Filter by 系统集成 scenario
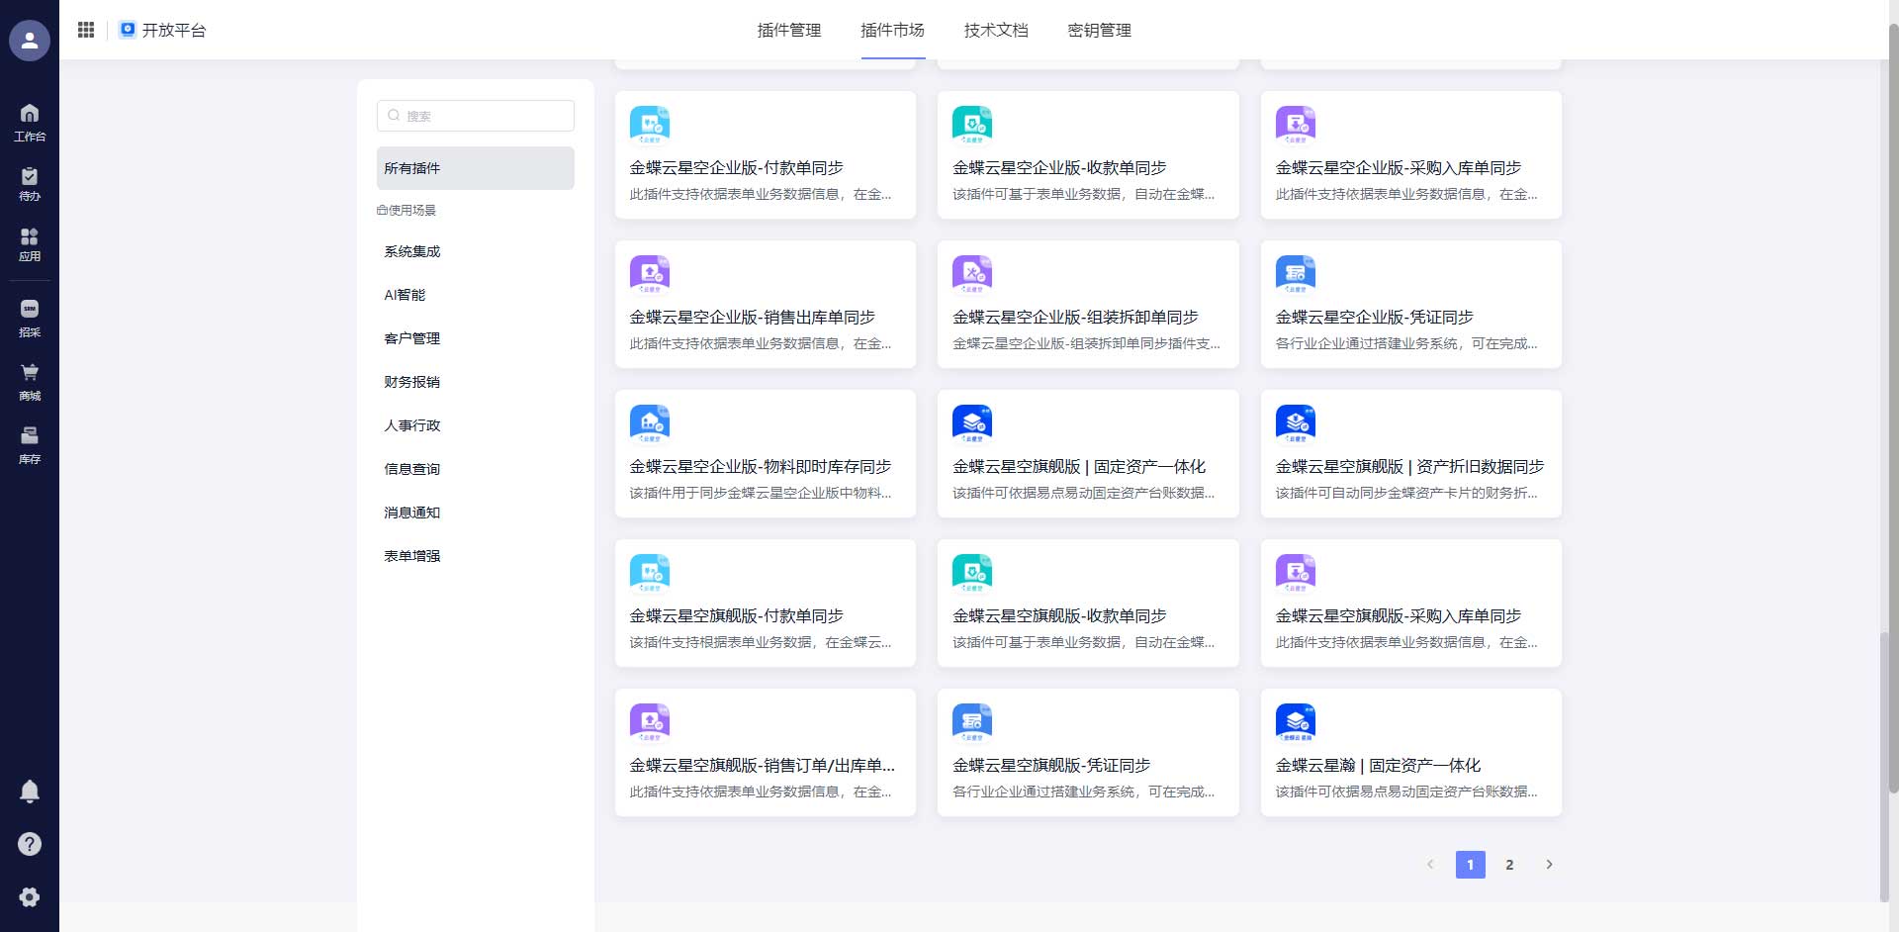The image size is (1899, 932). coord(476,251)
